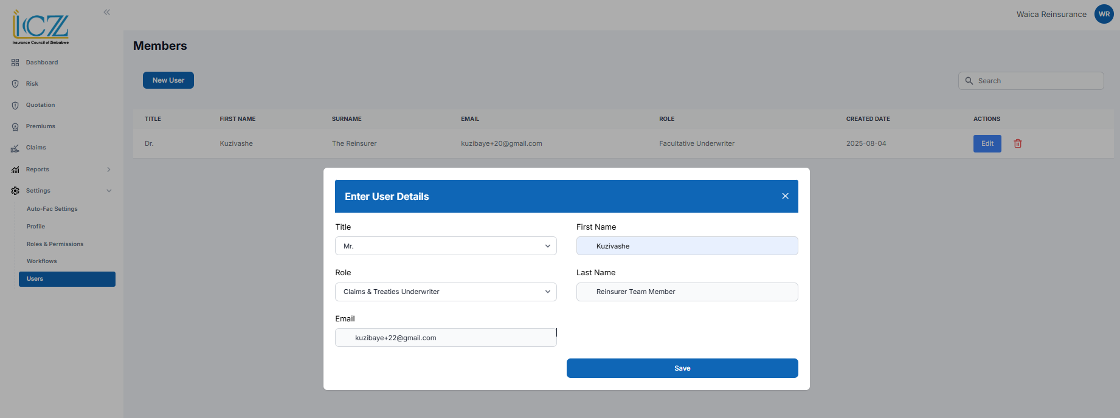This screenshot has width=1120, height=418.
Task: Click the Premiums icon in sidebar
Action: click(x=15, y=126)
